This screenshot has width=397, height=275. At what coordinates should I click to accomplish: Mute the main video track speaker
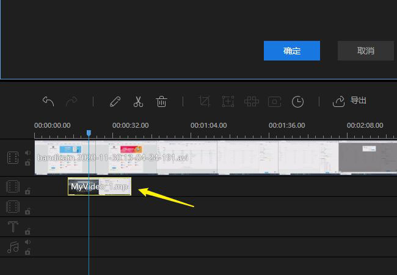click(x=27, y=153)
